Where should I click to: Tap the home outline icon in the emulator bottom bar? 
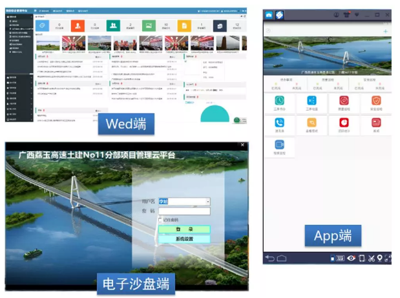point(282,258)
